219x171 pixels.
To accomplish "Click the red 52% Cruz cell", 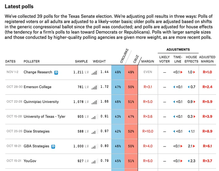I will (x=131, y=131).
